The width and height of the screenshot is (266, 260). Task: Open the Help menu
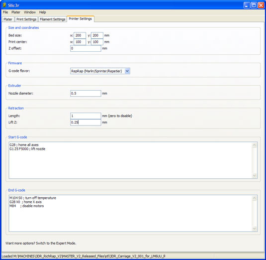tap(42, 12)
